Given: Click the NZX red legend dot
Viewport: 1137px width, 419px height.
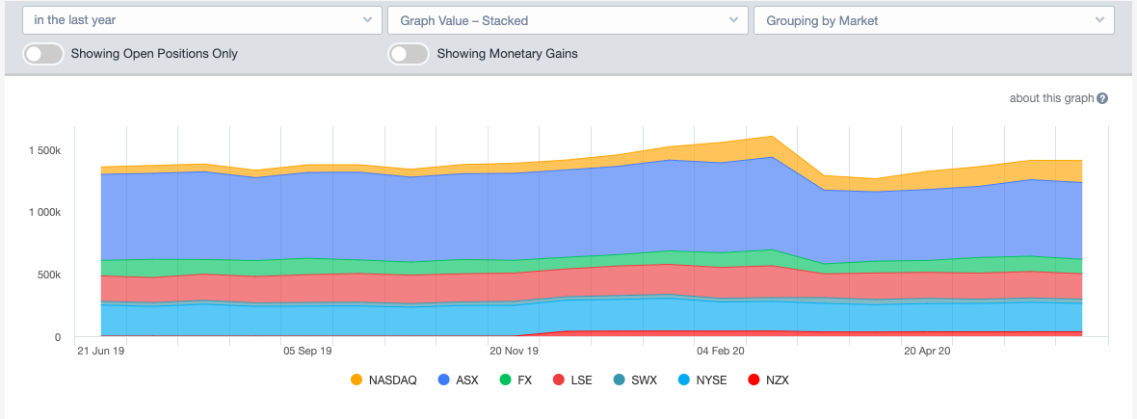Looking at the screenshot, I should pos(754,380).
